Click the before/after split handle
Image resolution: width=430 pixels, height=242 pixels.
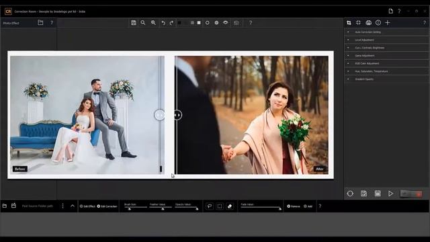[177, 115]
